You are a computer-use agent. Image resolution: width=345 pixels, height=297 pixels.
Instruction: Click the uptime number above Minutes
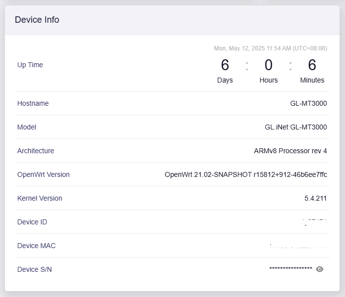pos(312,65)
